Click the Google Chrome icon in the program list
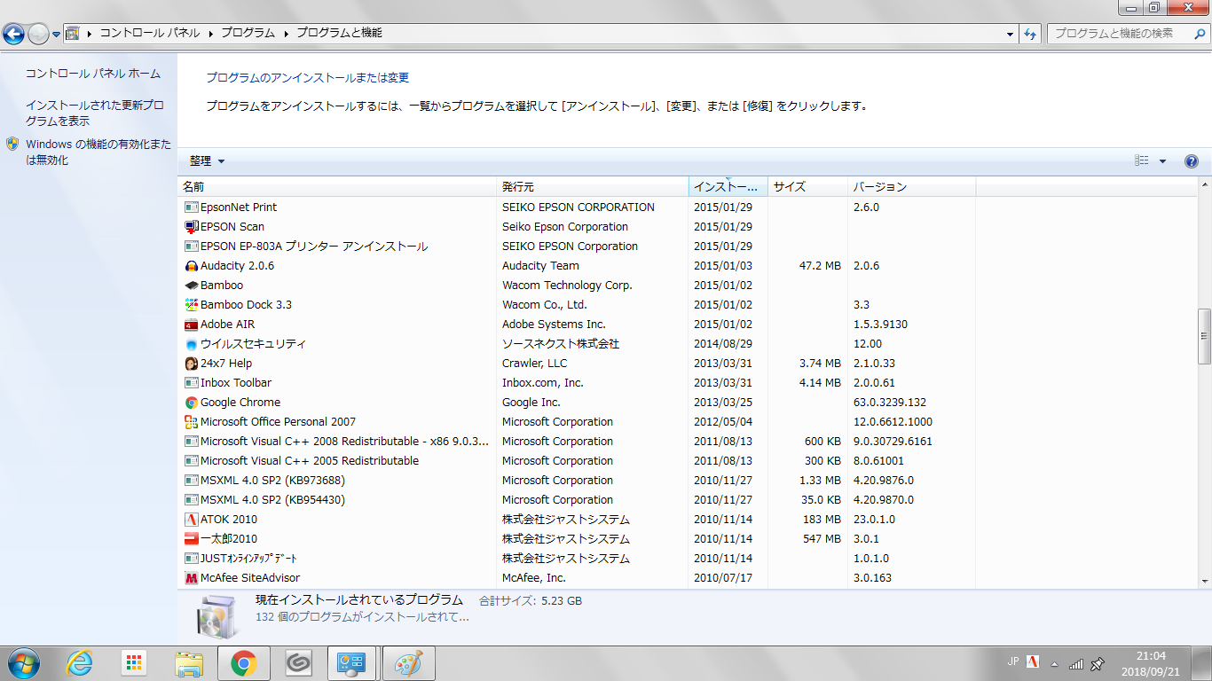 pos(191,403)
